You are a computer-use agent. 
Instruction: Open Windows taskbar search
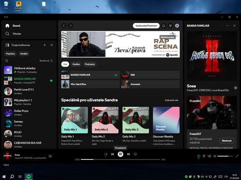pos(12,177)
